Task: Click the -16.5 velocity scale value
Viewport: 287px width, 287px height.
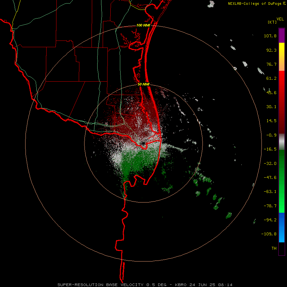Action: click(270, 149)
